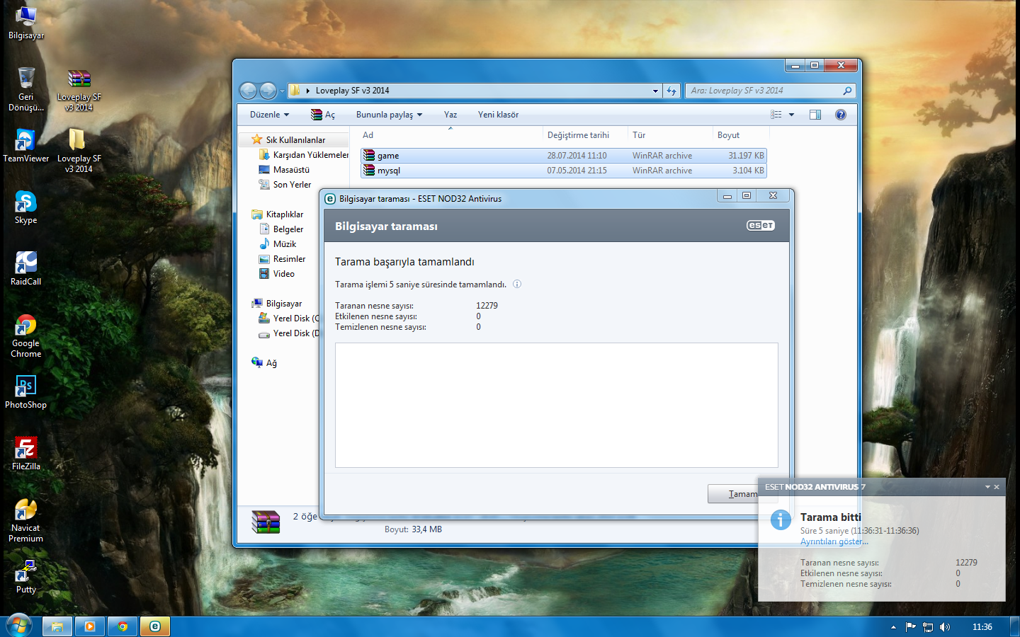
Task: Click Aç in the Explorer toolbar
Action: [323, 115]
